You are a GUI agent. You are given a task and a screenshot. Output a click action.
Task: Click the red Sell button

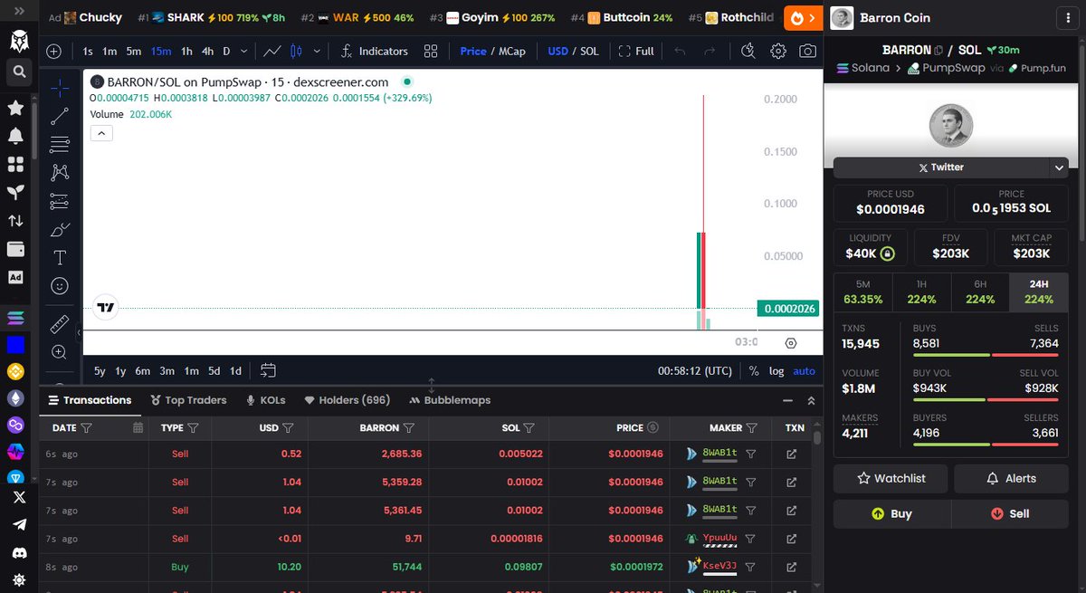pyautogui.click(x=1010, y=513)
